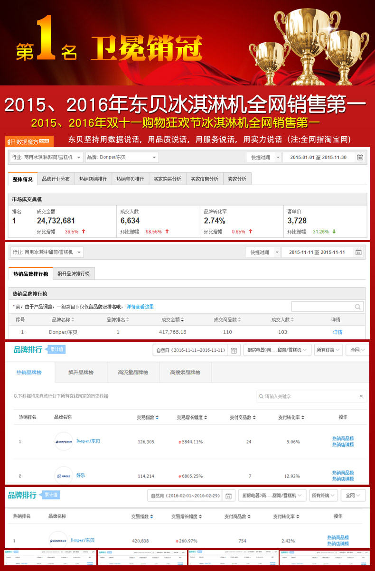
Task: Select 热销品牌排行榜 tab
Action: pyautogui.click(x=30, y=274)
